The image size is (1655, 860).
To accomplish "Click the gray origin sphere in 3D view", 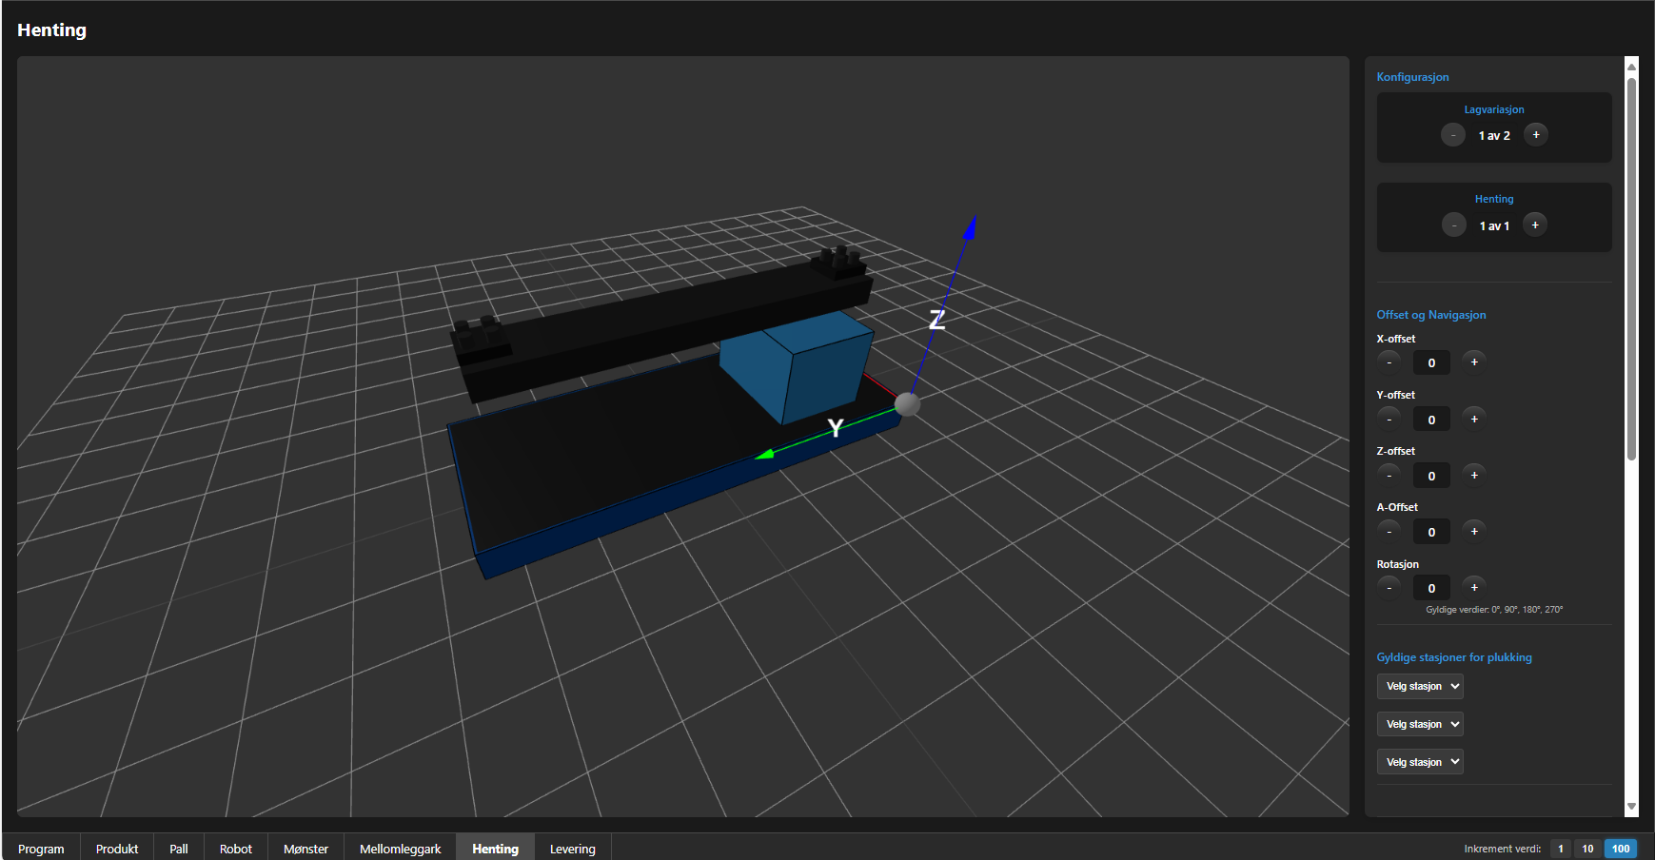I will pos(908,404).
